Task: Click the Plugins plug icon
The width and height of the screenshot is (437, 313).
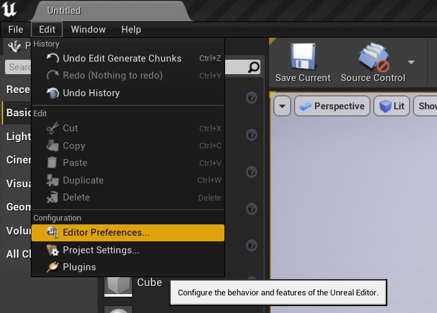Action: tap(53, 267)
